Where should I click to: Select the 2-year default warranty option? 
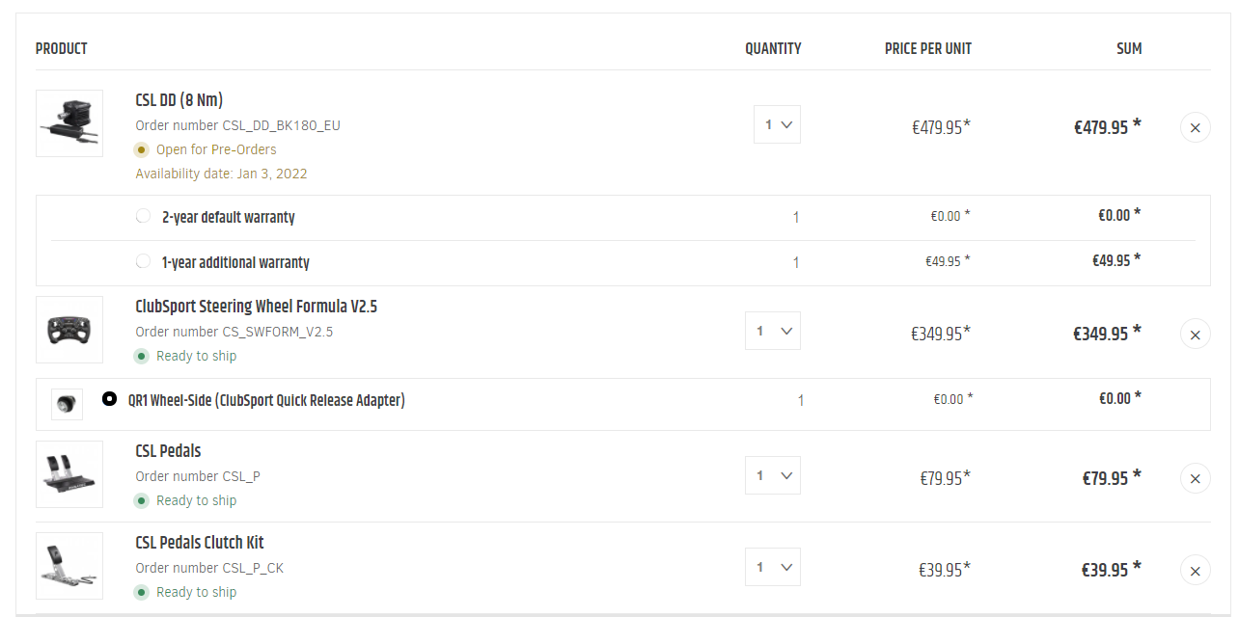[143, 216]
